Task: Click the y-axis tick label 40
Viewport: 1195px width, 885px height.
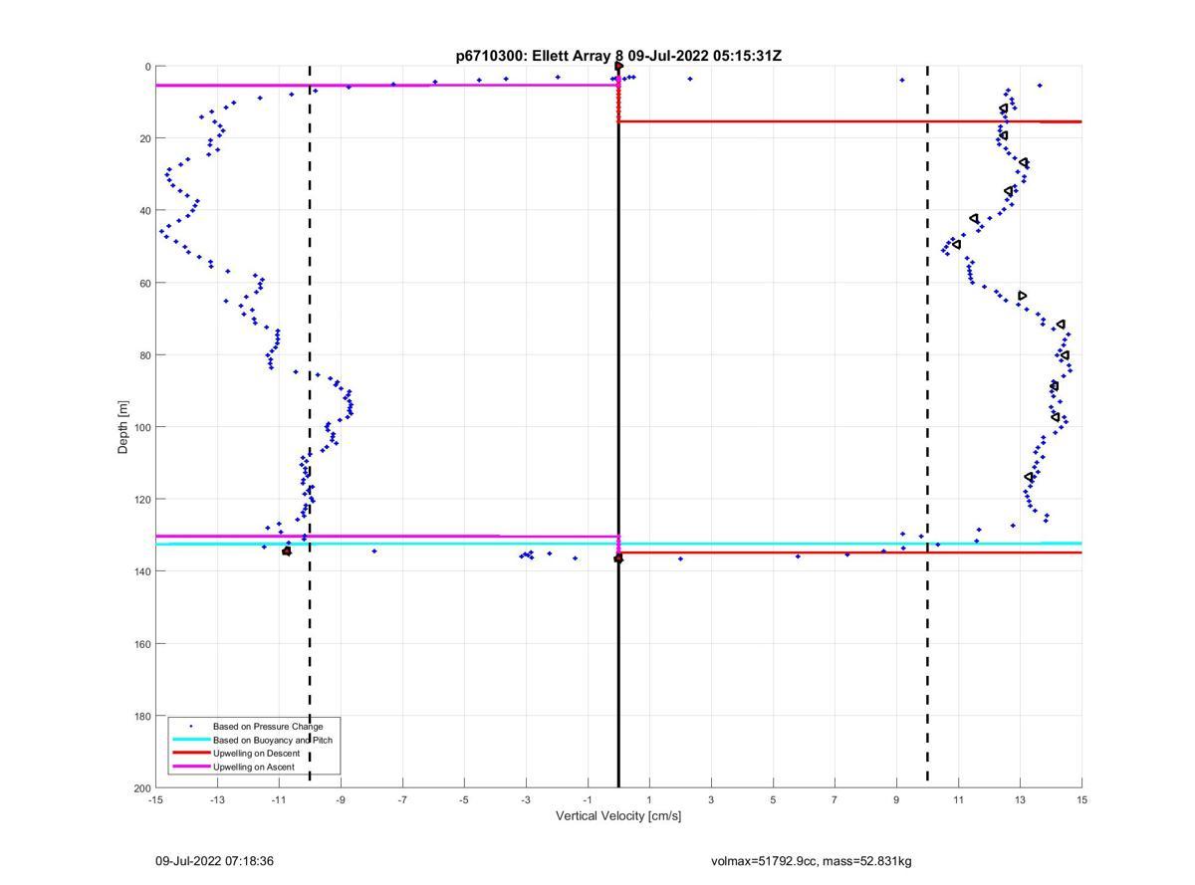Action: pyautogui.click(x=144, y=211)
